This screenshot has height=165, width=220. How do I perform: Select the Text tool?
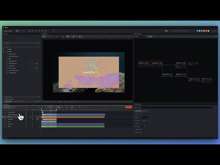(x=42, y=31)
